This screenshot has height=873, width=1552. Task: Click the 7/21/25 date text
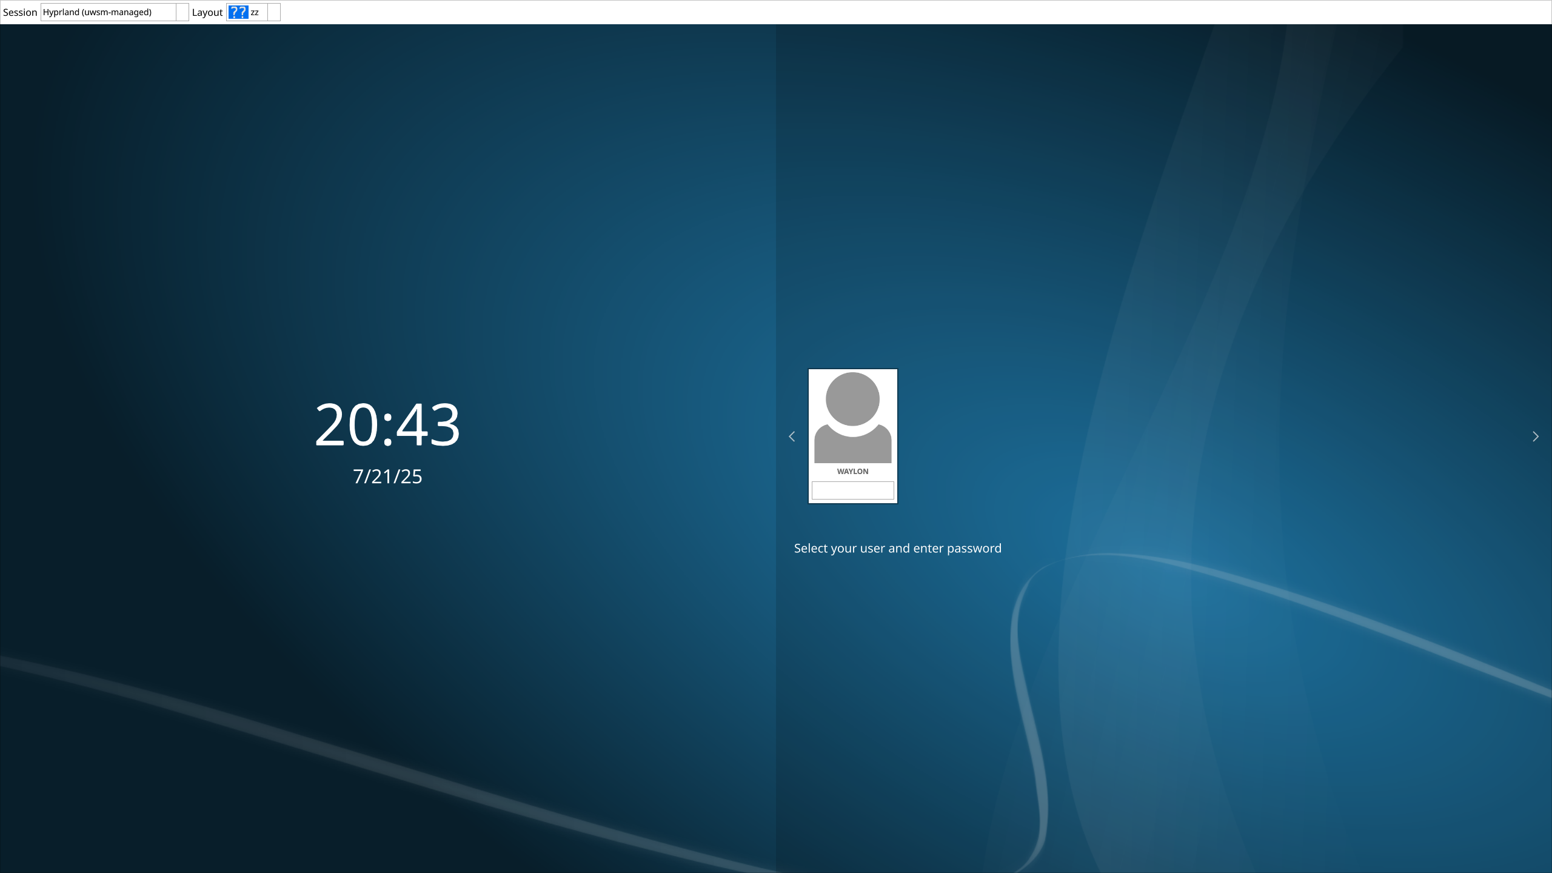coord(387,477)
